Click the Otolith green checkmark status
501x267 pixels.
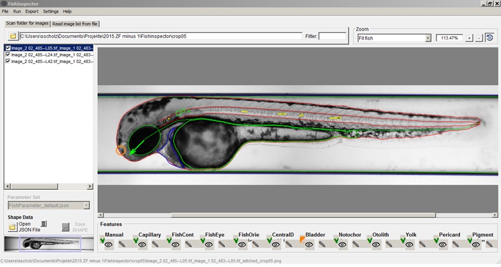pos(369,240)
